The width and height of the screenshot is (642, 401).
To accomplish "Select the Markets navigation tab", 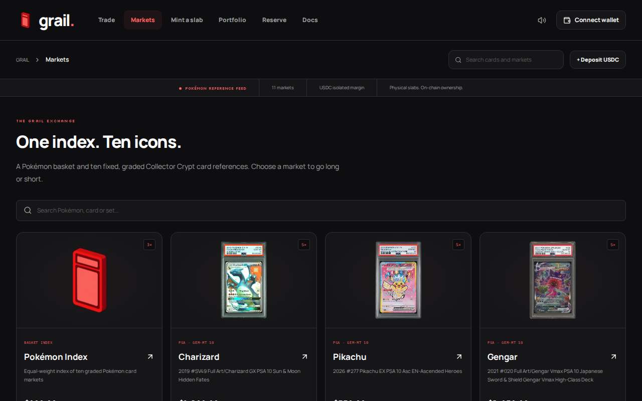I will pos(143,20).
